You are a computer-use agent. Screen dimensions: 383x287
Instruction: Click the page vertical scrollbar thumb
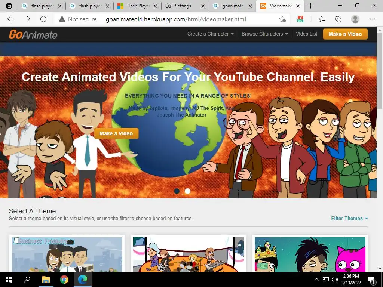[x=380, y=70]
